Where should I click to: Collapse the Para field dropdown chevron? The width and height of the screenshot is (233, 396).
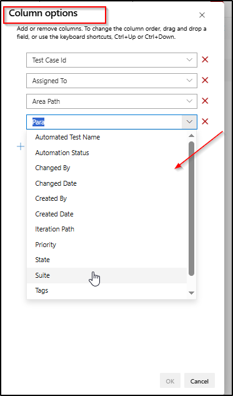[189, 122]
